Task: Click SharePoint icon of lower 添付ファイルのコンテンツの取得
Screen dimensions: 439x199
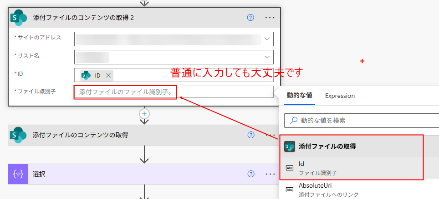Action: [x=19, y=135]
